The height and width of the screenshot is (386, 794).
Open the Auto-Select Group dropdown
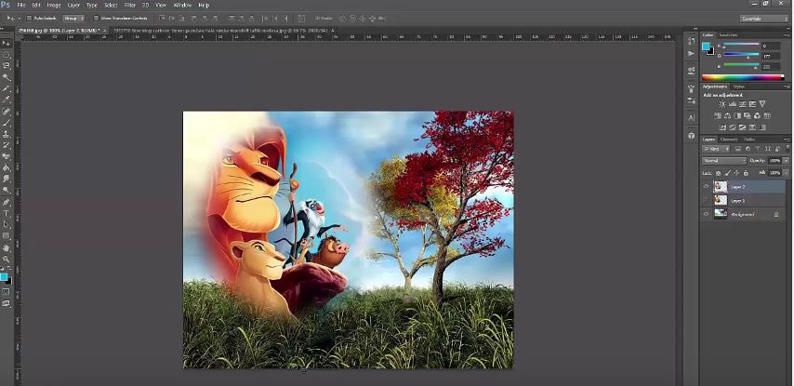(x=74, y=19)
